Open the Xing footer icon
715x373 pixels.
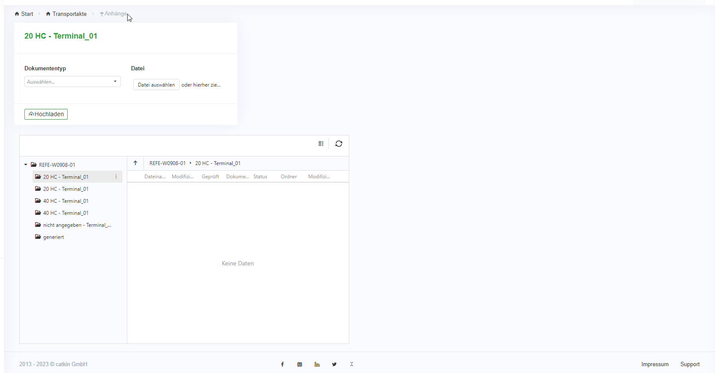[352, 364]
